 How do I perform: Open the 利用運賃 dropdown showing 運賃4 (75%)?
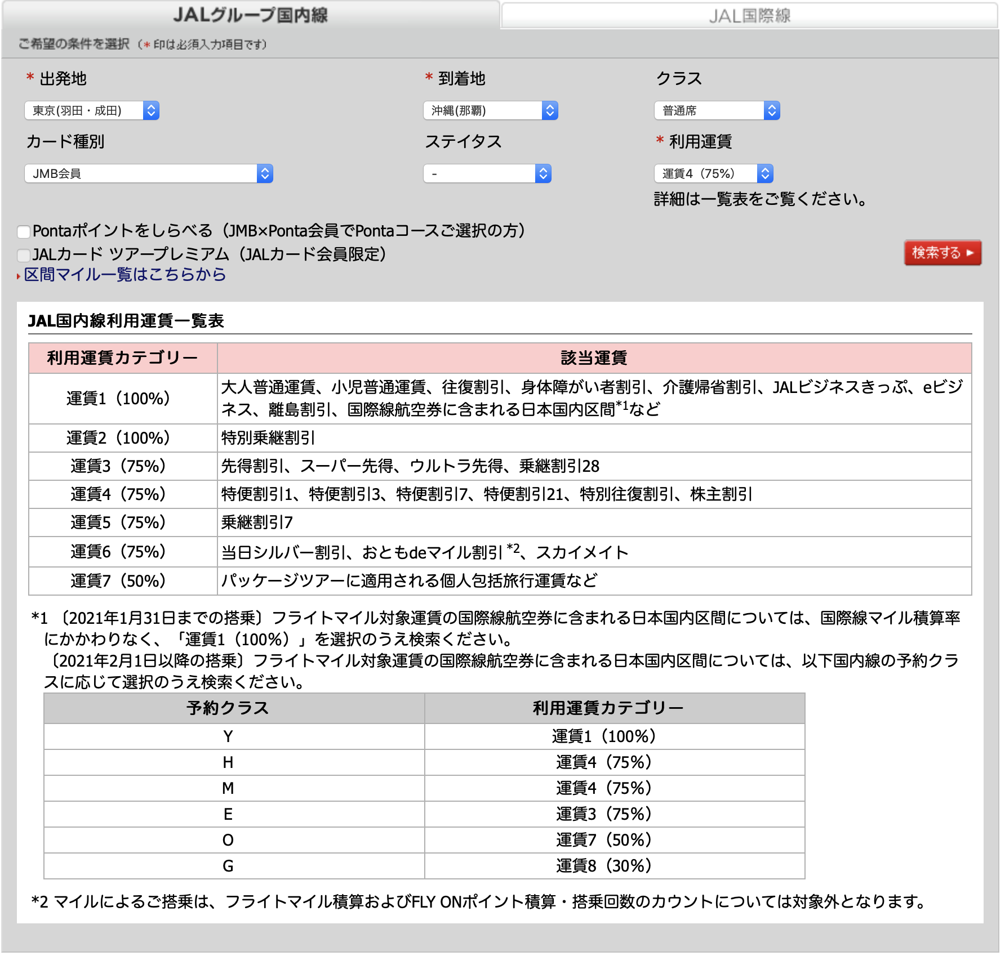click(x=713, y=173)
